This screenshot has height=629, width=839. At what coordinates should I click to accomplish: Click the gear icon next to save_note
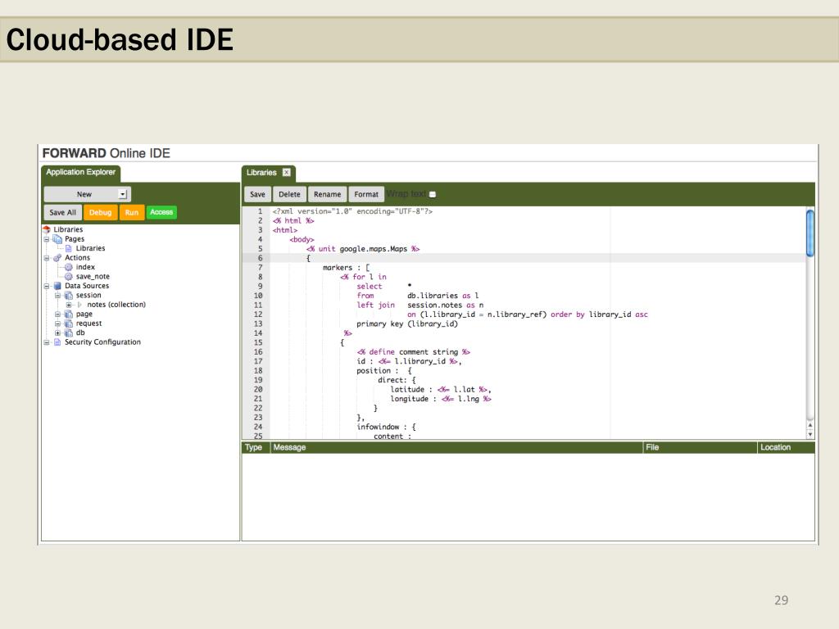(69, 277)
